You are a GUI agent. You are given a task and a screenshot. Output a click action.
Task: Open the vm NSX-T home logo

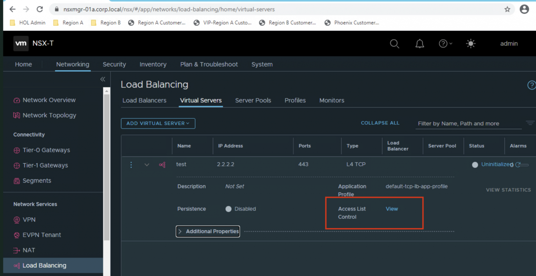coord(21,43)
